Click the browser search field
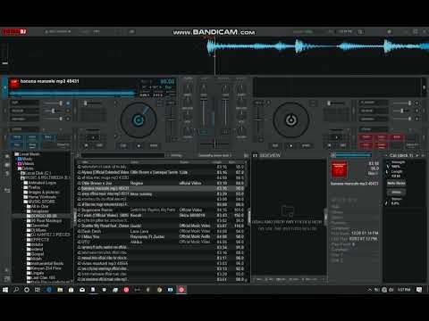This screenshot has height=321, width=429. click(122, 155)
